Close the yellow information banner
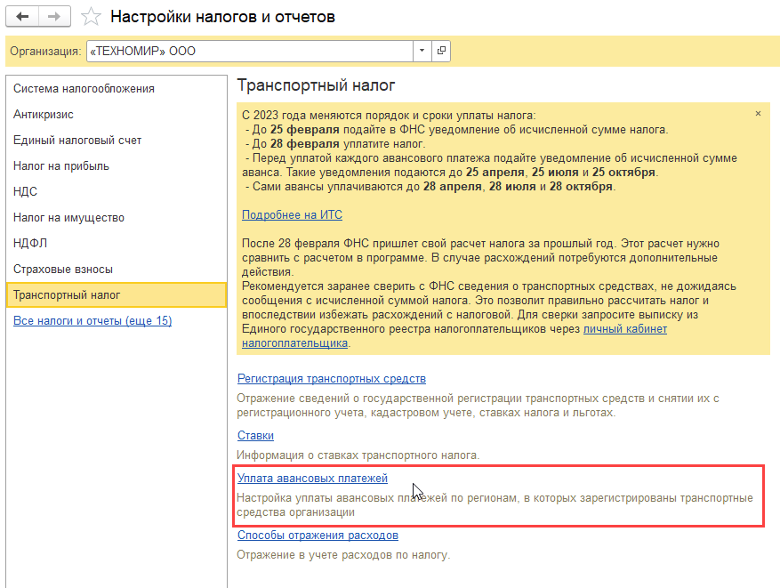 tap(758, 114)
